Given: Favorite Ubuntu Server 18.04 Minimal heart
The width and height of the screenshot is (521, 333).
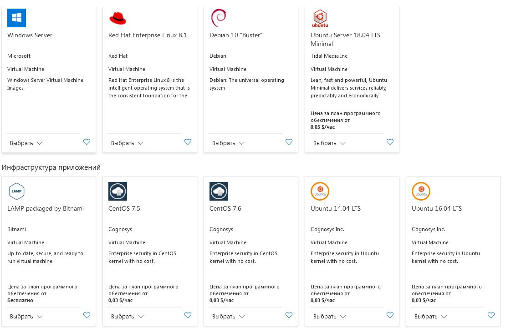Looking at the screenshot, I should 390,142.
